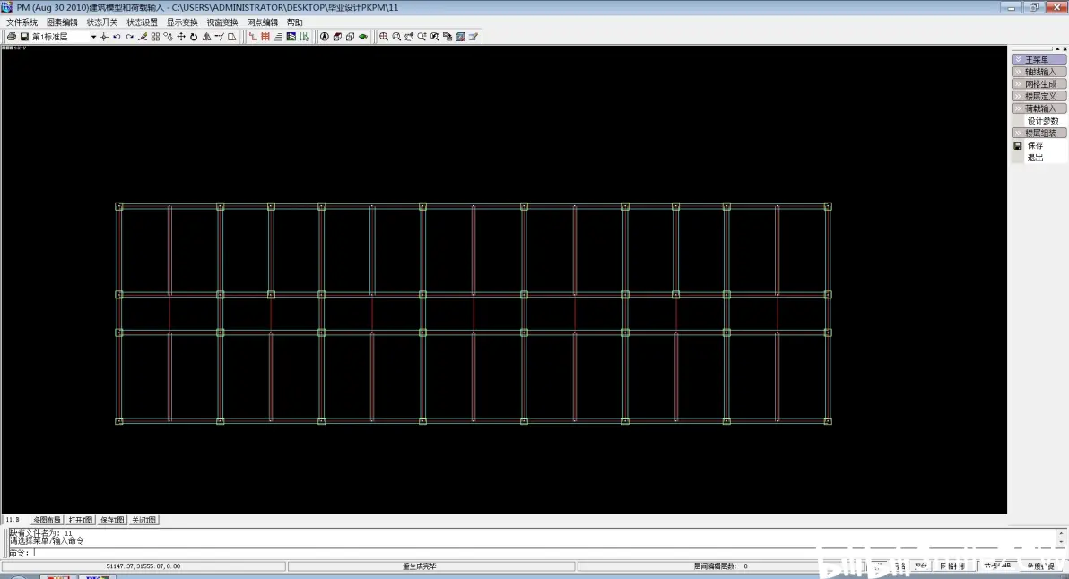Click the zoom in magnifier icon
1069x579 pixels.
[x=384, y=37]
